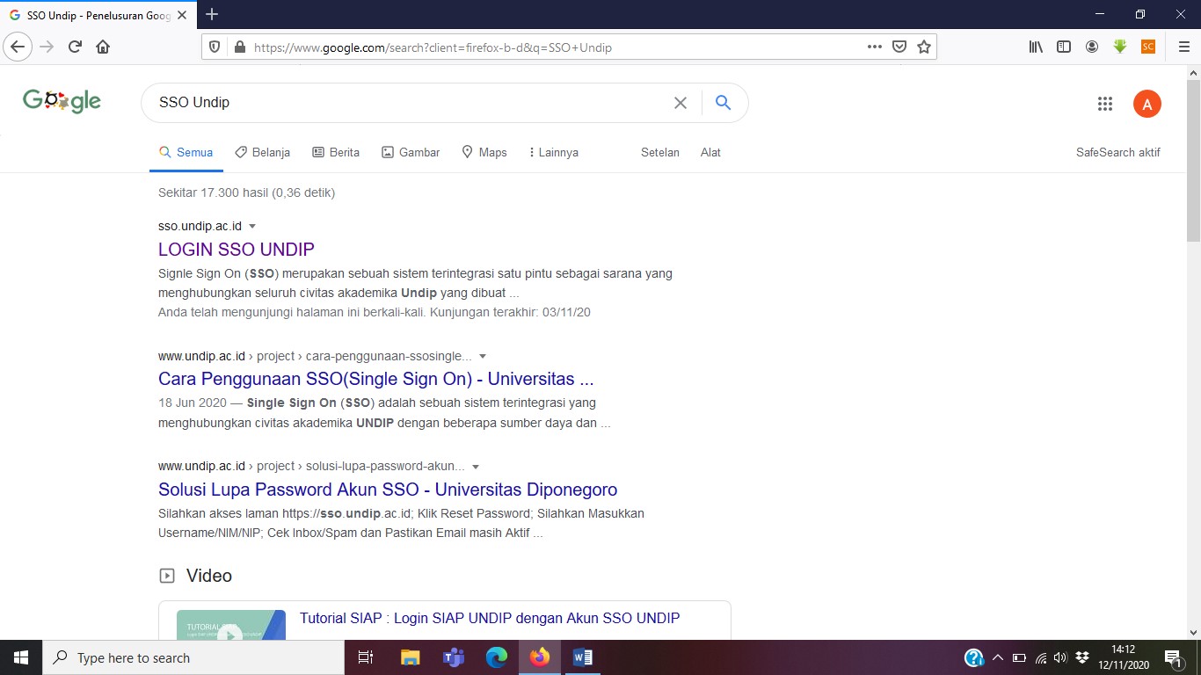The height and width of the screenshot is (675, 1201).
Task: Expand options for Solusi Lupa Password result
Action: click(476, 466)
